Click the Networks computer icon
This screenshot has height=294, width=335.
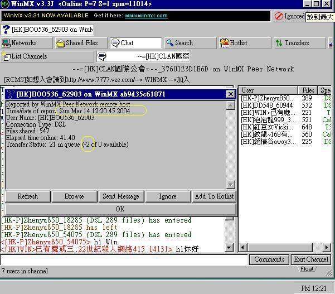click(x=6, y=43)
